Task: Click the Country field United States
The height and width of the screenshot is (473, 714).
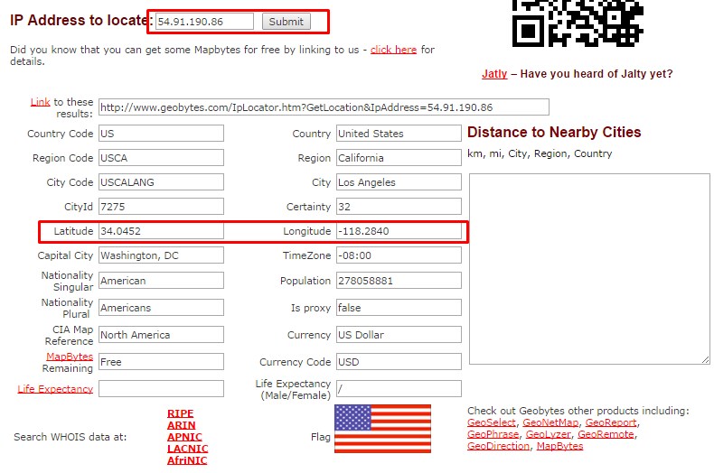Action: coord(399,134)
